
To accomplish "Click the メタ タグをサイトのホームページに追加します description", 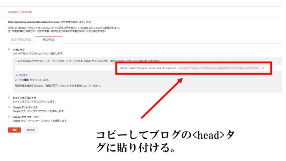I will pyautogui.click(x=38, y=53).
